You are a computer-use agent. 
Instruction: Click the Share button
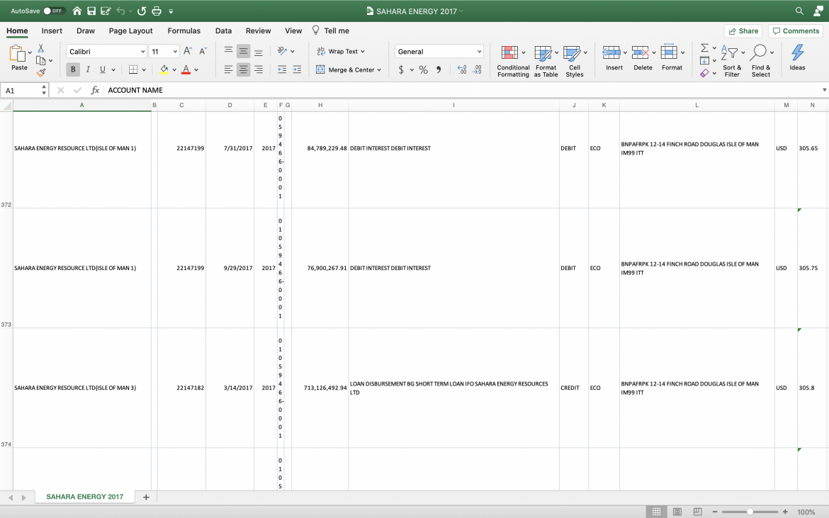(743, 31)
